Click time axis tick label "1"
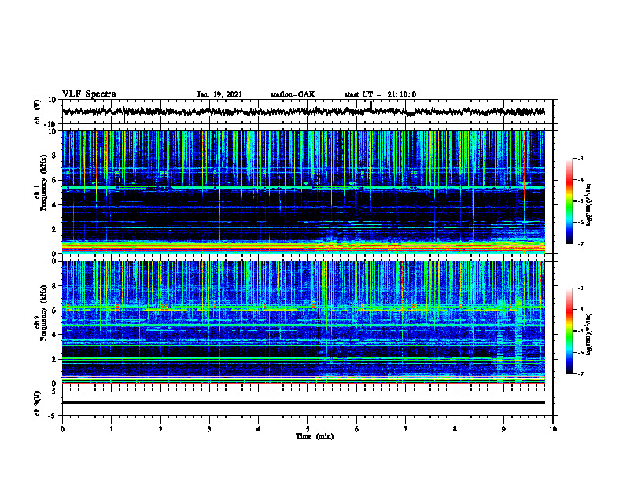This screenshot has height=481, width=623. pos(111,429)
